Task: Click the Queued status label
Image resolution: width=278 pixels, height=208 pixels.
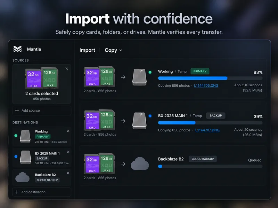Action: pos(255,160)
